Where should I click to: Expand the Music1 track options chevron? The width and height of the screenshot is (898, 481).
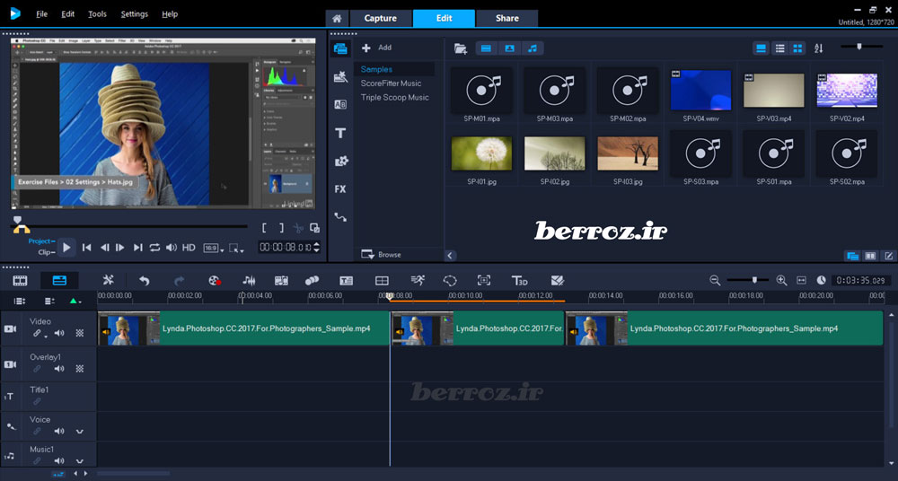(x=80, y=461)
